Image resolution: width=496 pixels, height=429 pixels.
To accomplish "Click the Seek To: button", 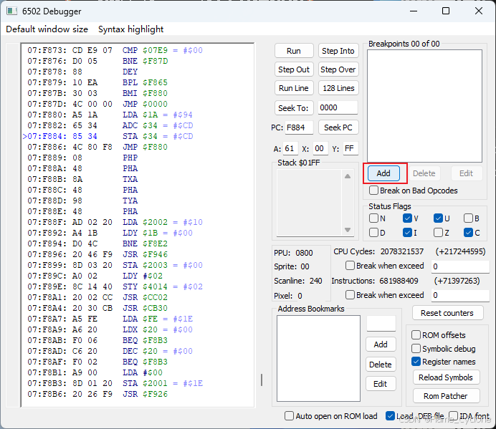I will 294,108.
